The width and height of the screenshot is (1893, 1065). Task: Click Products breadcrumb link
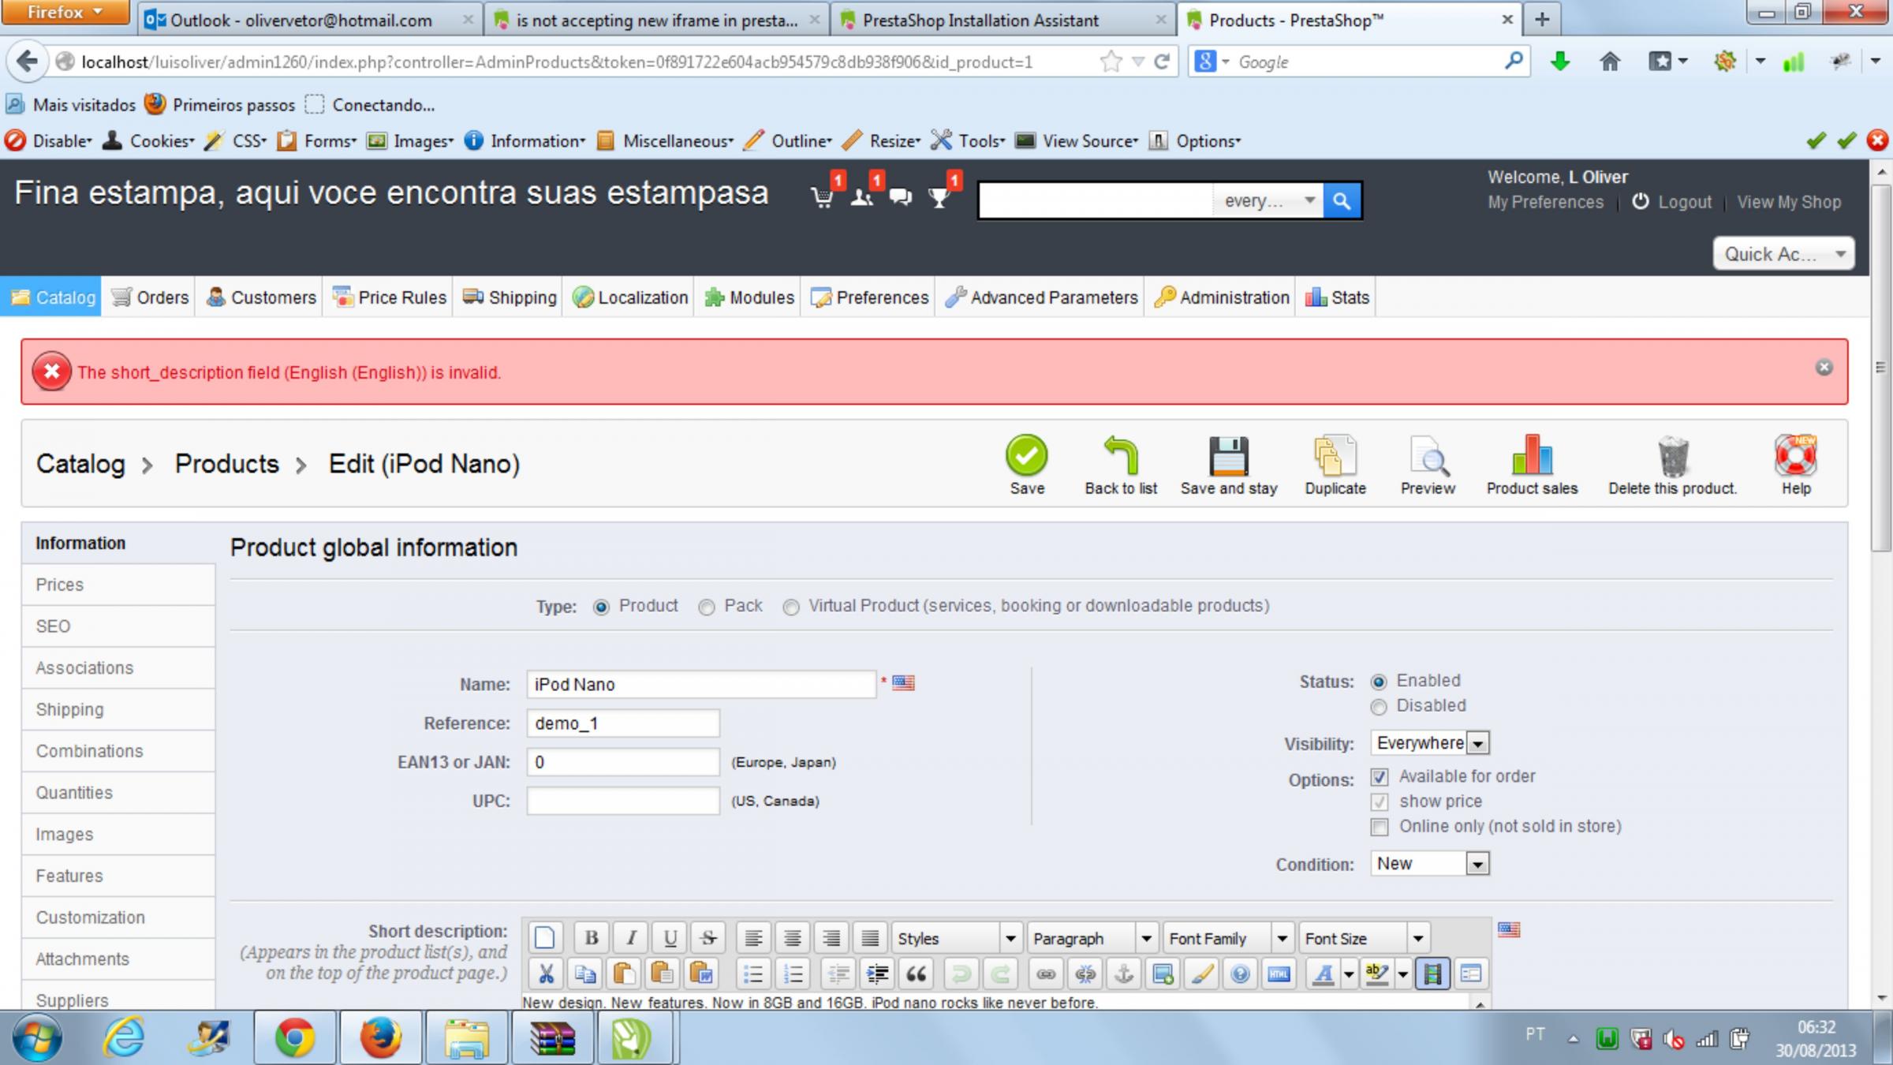tap(227, 464)
